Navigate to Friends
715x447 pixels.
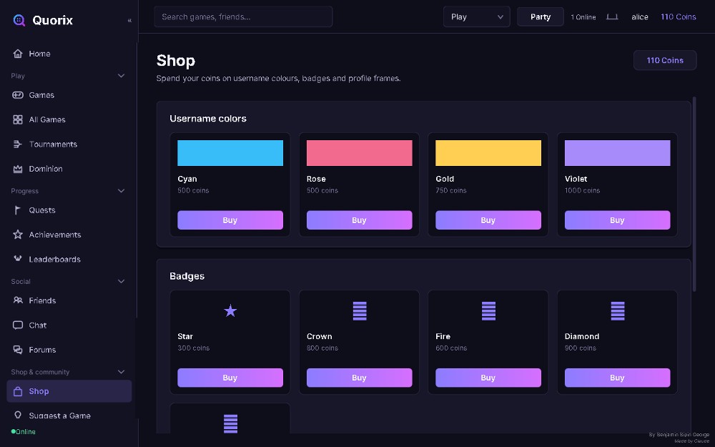(x=69, y=300)
